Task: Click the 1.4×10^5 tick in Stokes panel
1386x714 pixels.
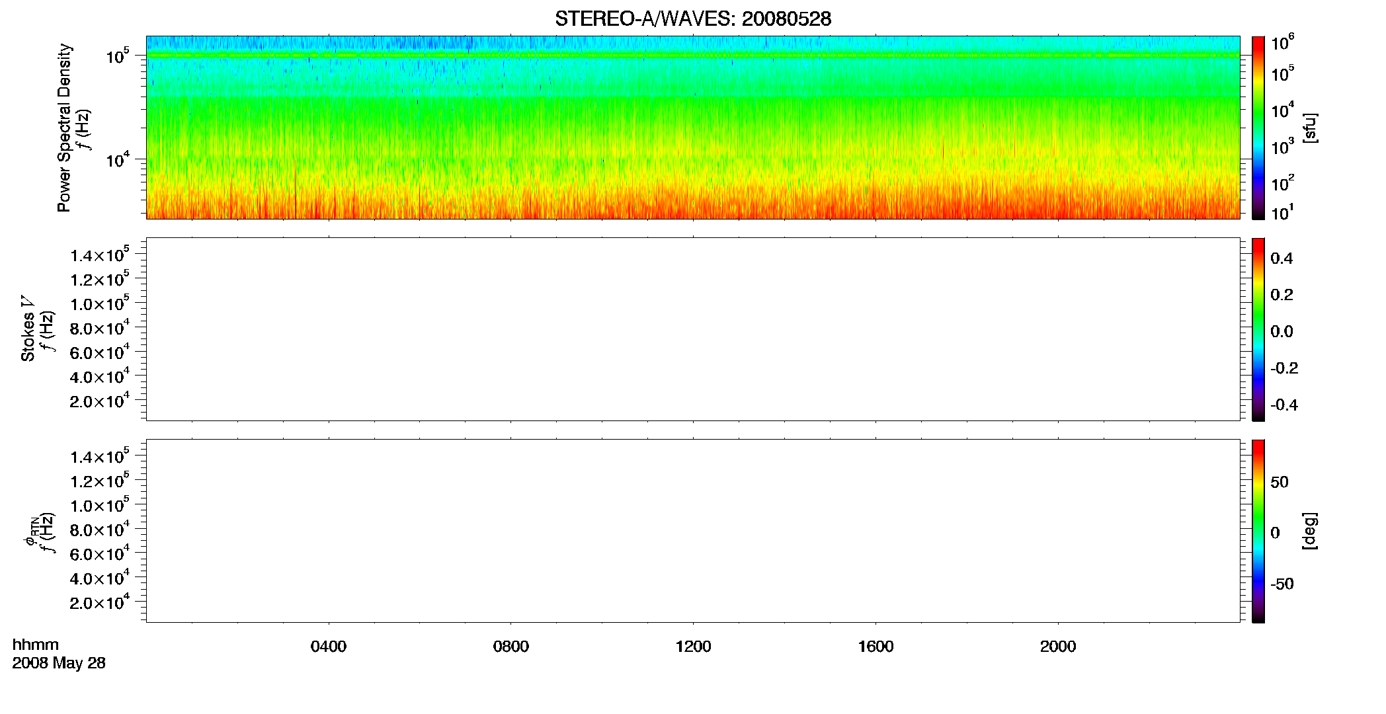Action: point(100,255)
